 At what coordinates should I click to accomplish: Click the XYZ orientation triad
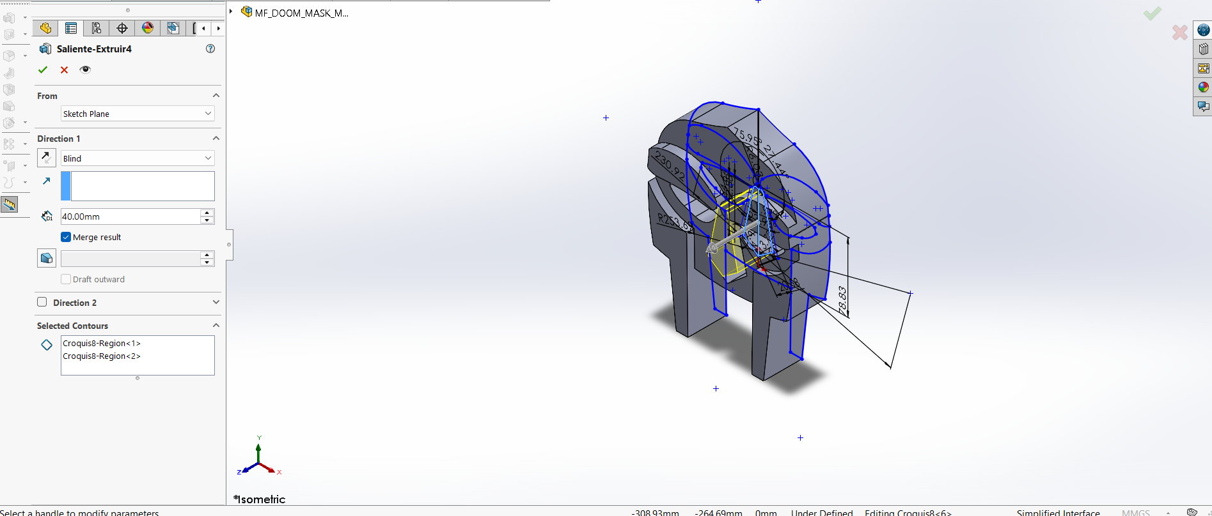[x=259, y=457]
